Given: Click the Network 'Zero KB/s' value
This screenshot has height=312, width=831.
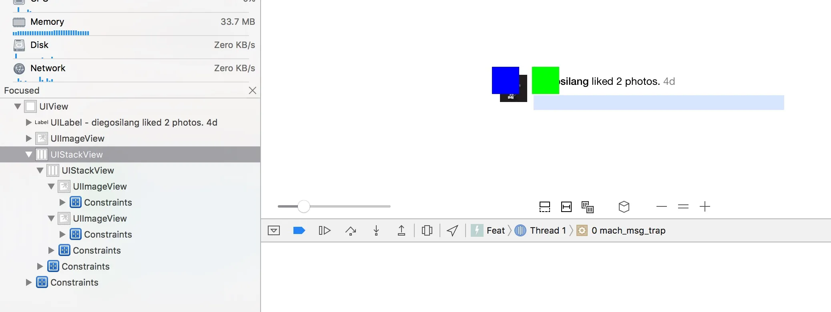Looking at the screenshot, I should [235, 68].
